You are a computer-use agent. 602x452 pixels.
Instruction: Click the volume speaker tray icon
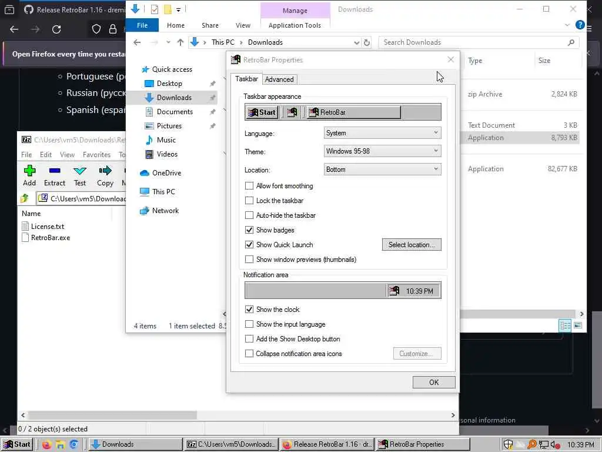(556, 445)
